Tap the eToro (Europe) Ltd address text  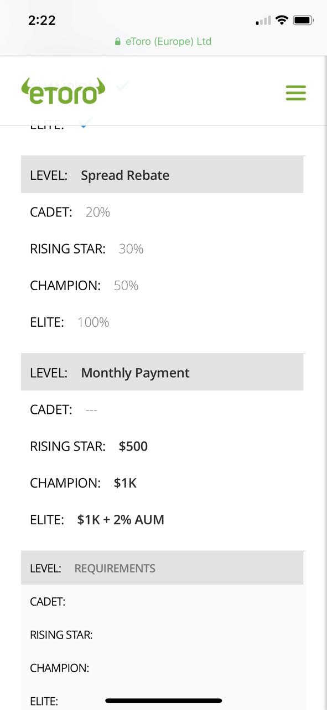[169, 42]
